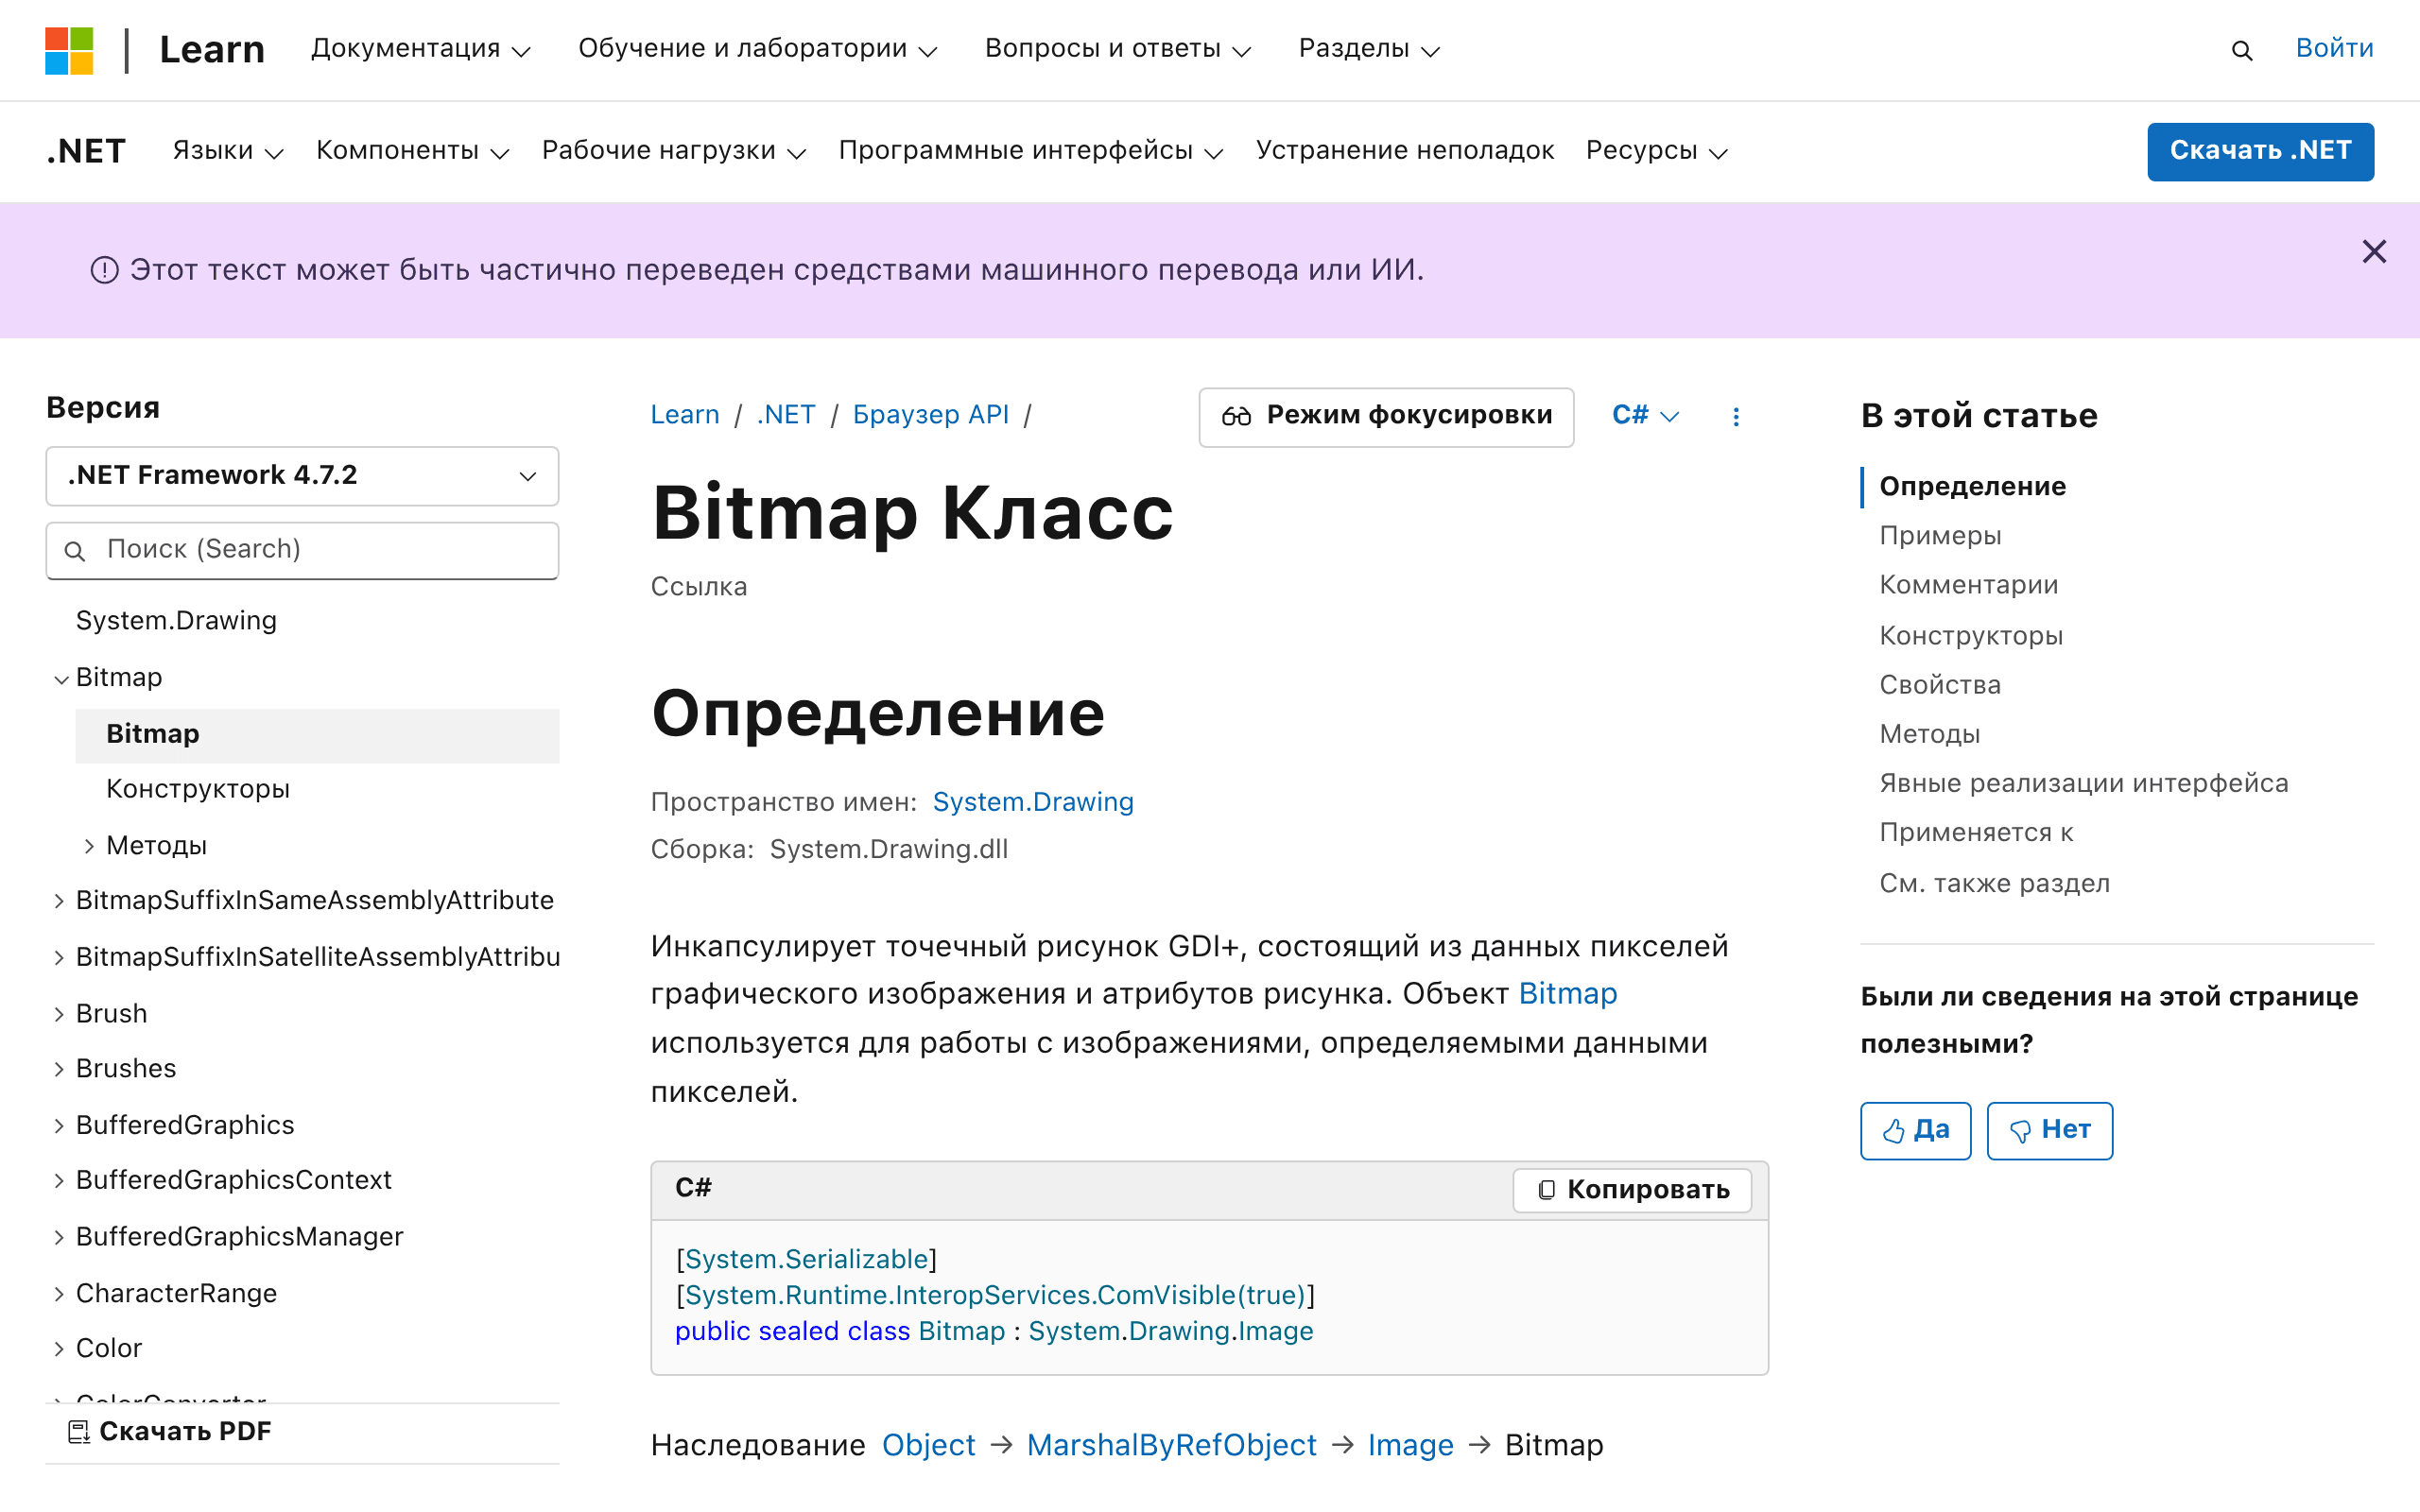Jump to Применяется к section

coord(1976,832)
